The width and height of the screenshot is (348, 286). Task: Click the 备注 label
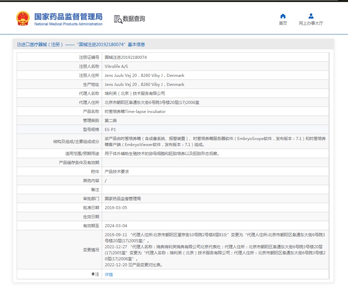(95, 190)
